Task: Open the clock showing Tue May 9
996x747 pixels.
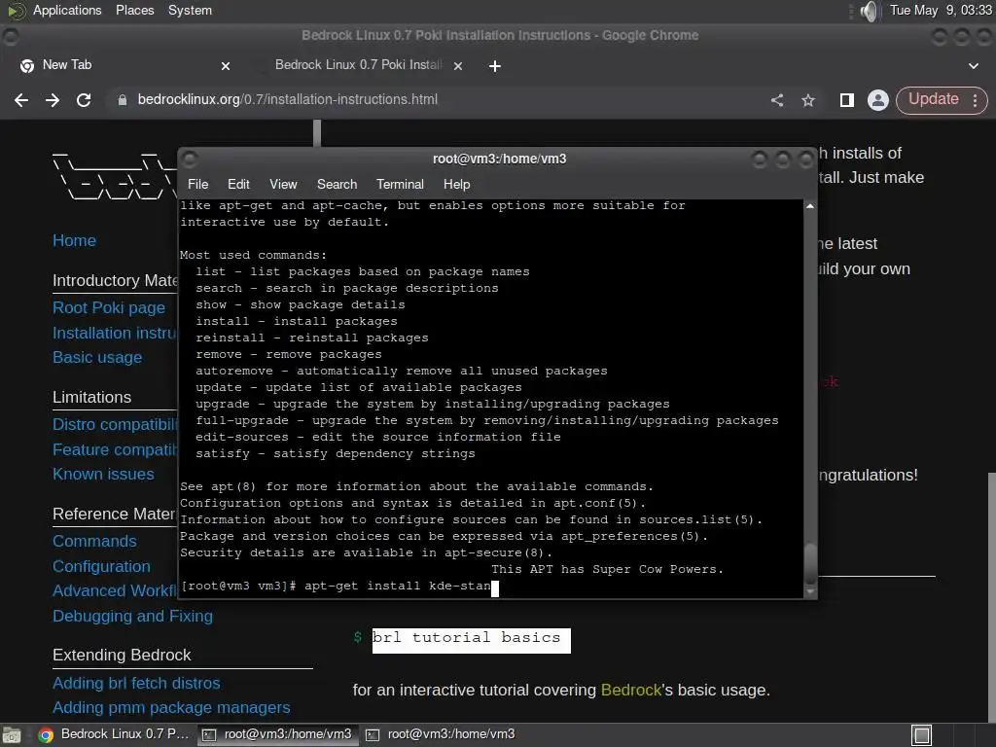Action: (940, 10)
